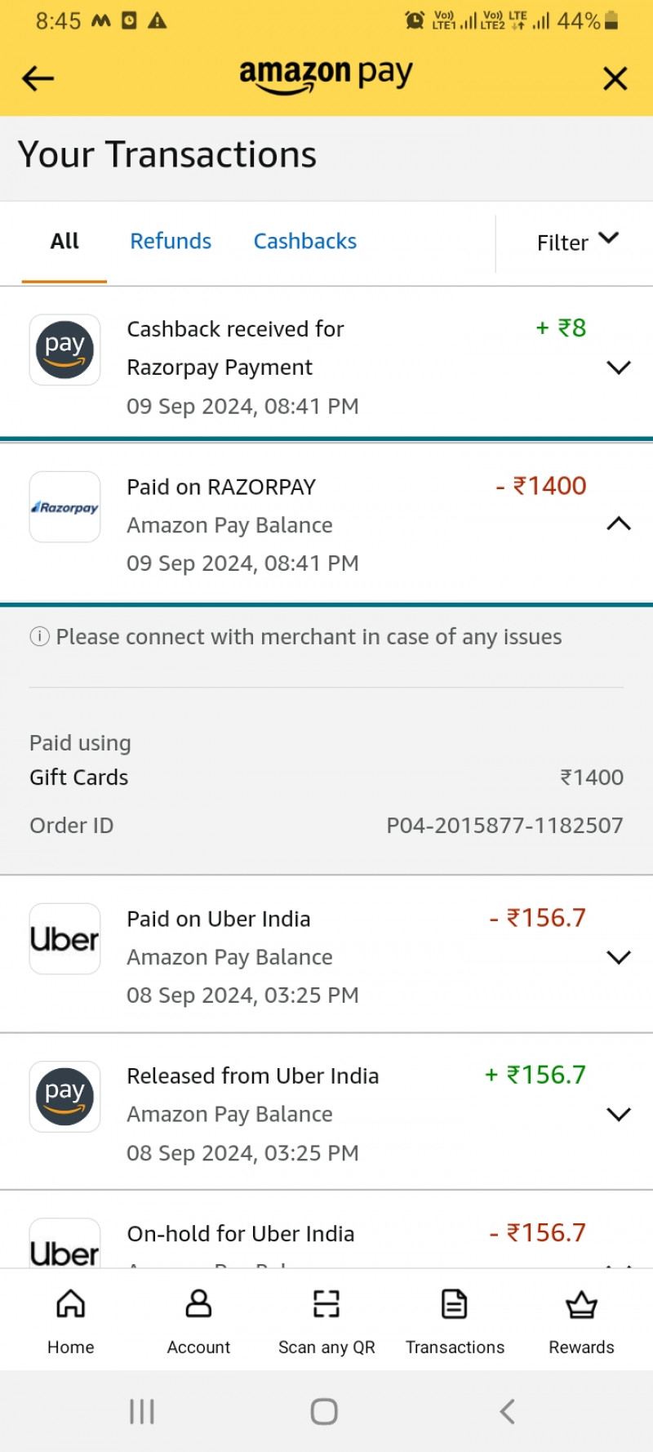Select the All transactions tab
Image resolution: width=653 pixels, height=1452 pixels.
(x=64, y=242)
